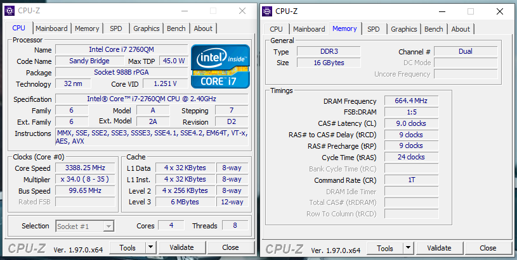Switch to Memory tab in left window
Image resolution: width=517 pixels, height=260 pixels.
coord(87,28)
